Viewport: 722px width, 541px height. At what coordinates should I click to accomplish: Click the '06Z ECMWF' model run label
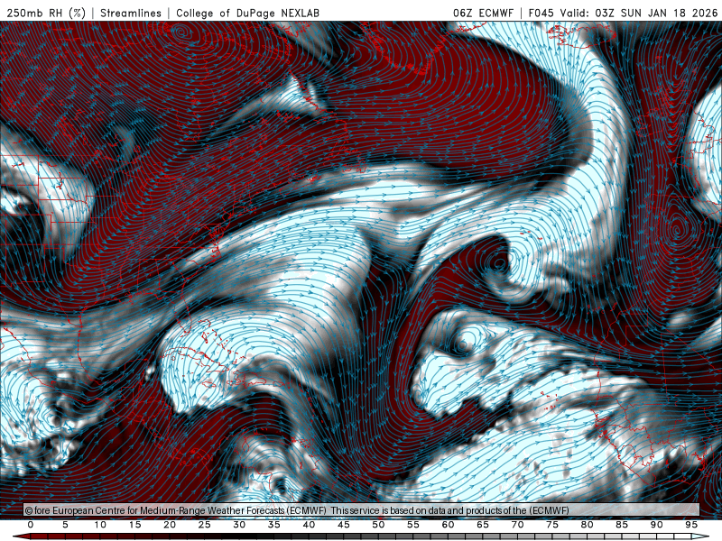coord(483,13)
